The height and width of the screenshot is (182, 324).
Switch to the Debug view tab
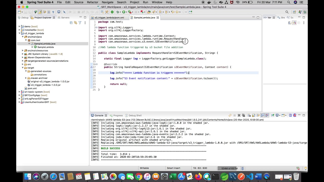[x=23, y=17]
